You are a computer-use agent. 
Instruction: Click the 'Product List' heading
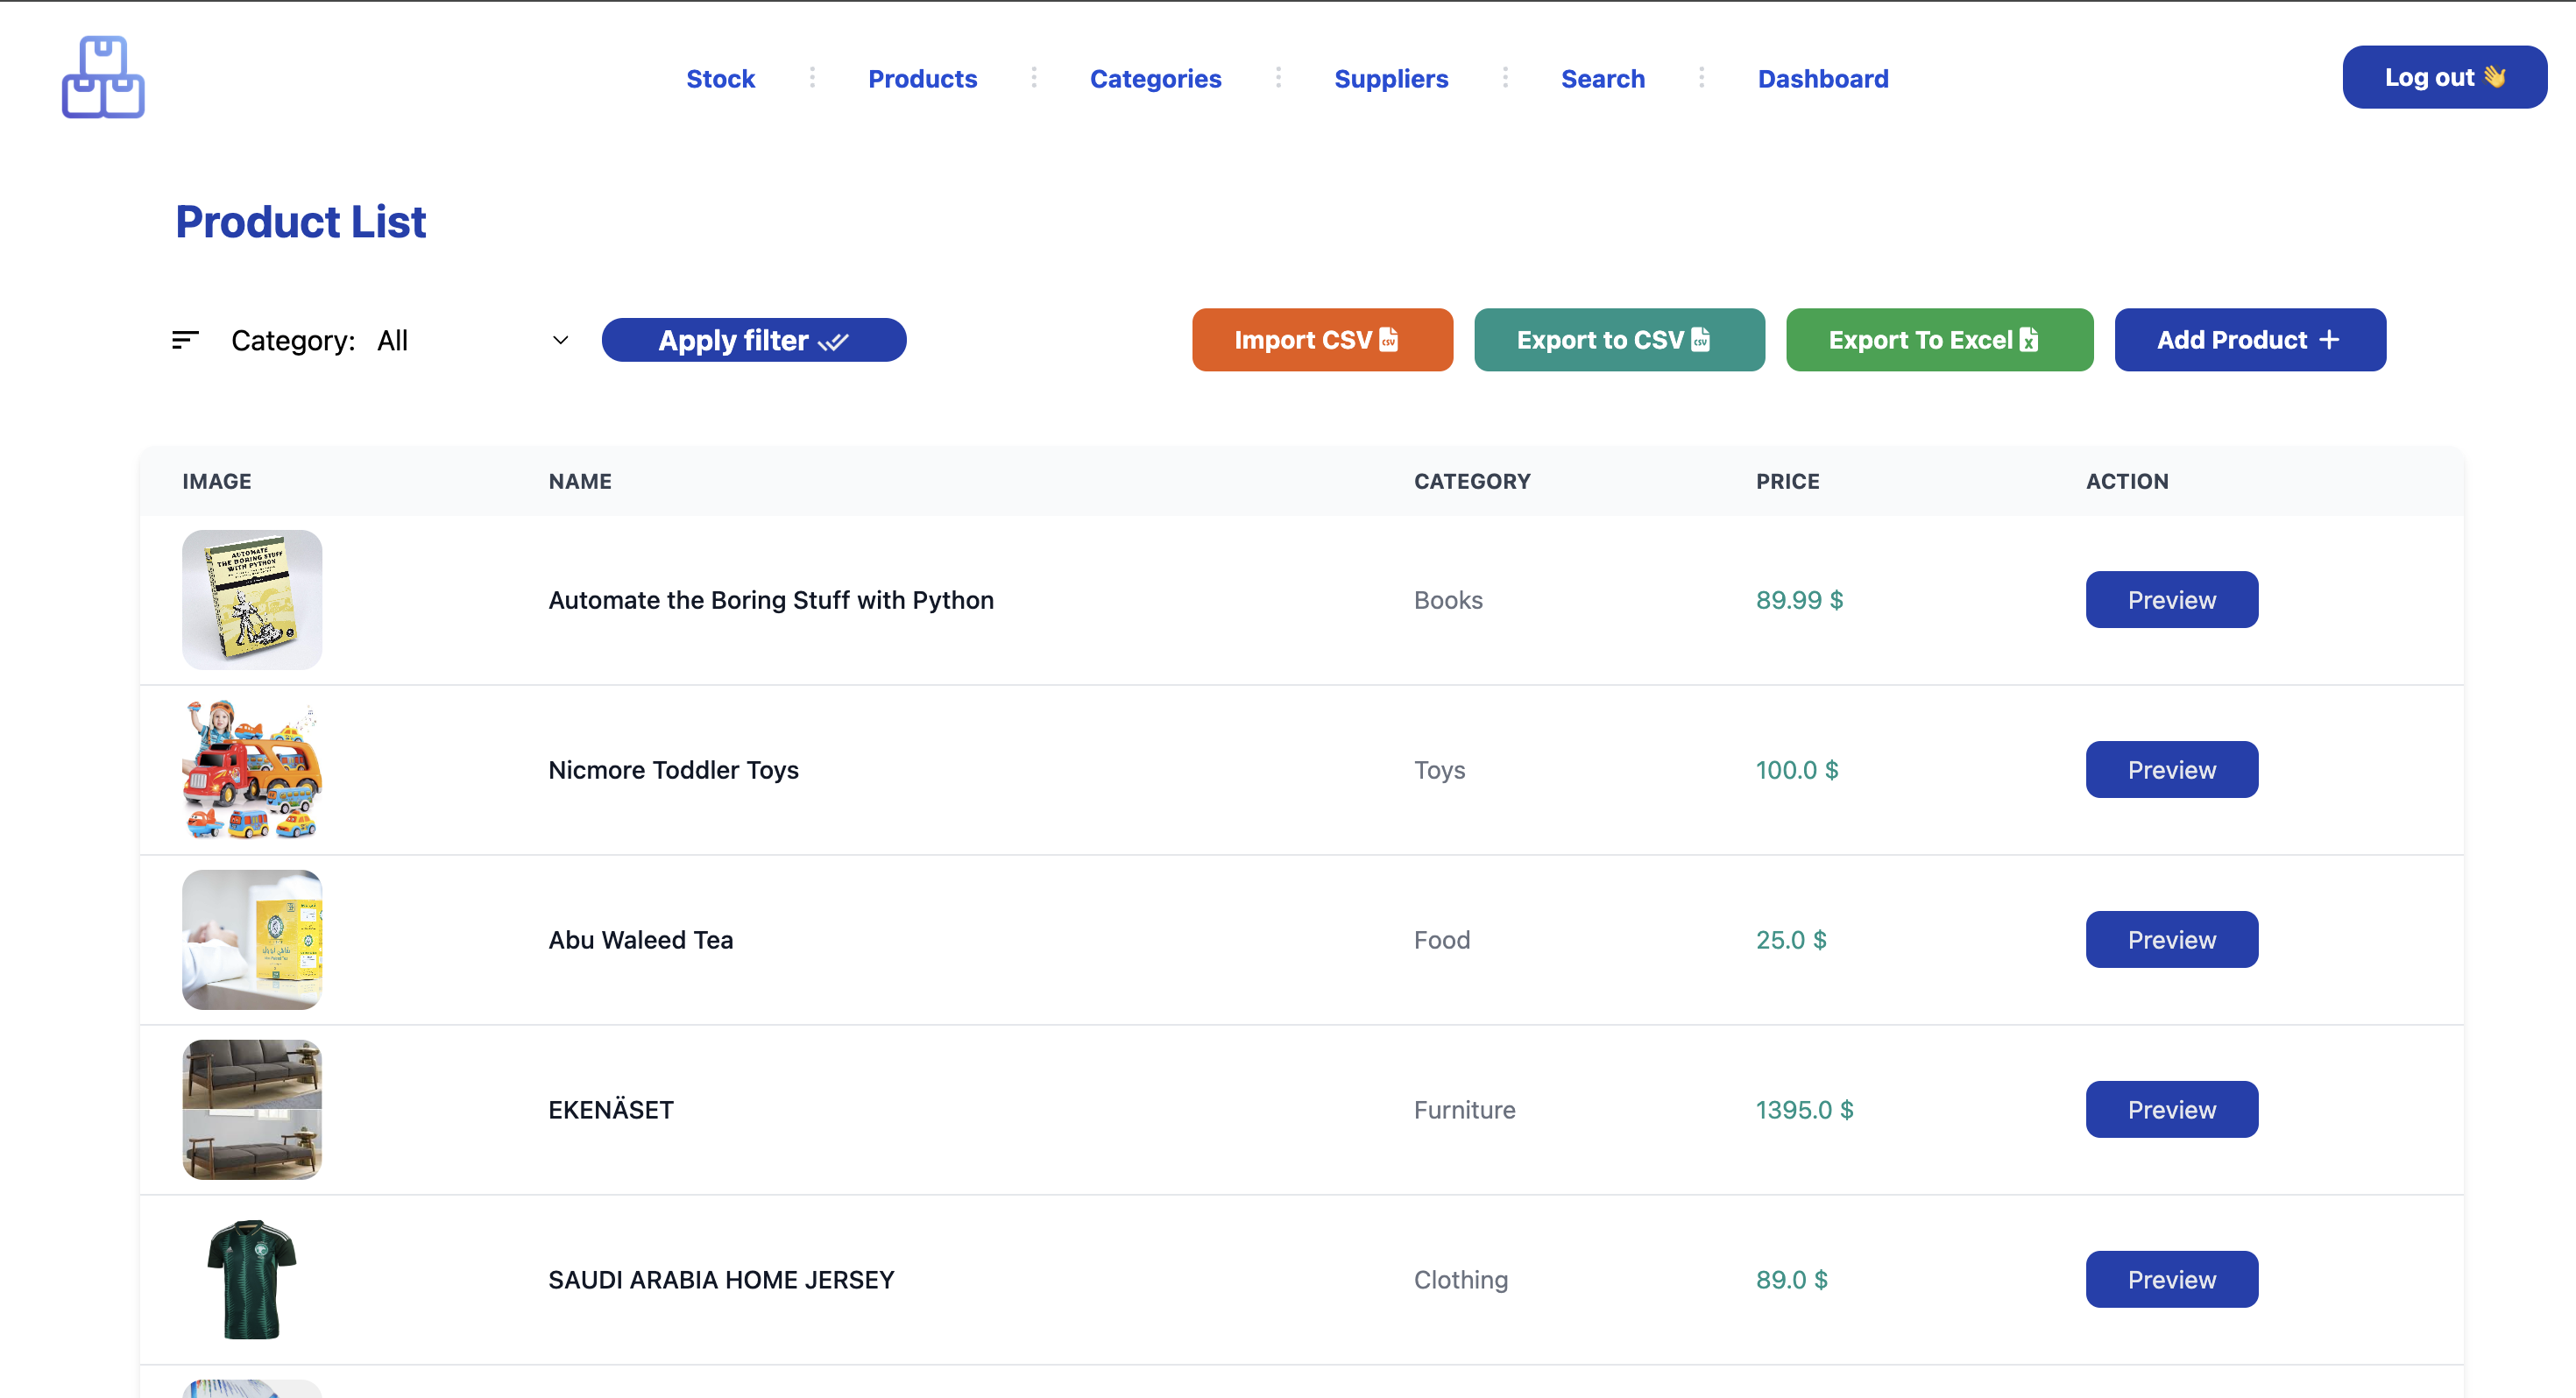tap(301, 222)
